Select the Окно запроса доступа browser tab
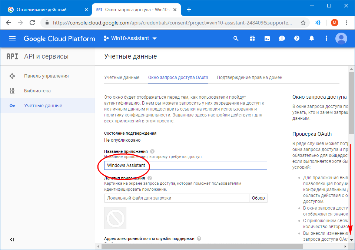 click(x=136, y=10)
